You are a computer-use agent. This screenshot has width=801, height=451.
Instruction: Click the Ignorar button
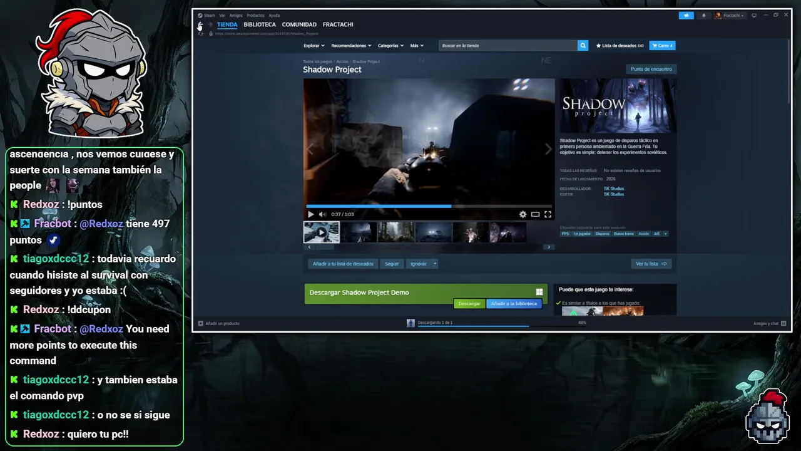click(419, 264)
